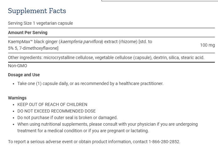This screenshot has height=146, width=218.
Task: Click the 100 mg amount value
Action: coord(207,45)
